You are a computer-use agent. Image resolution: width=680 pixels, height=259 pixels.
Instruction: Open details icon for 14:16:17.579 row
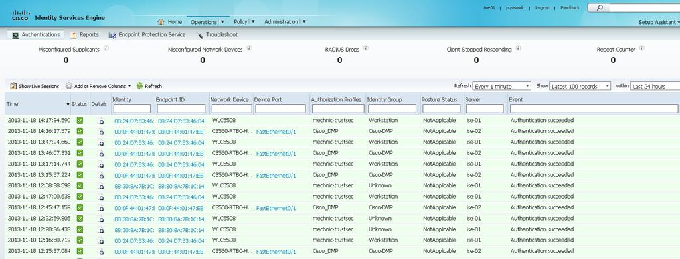101,132
